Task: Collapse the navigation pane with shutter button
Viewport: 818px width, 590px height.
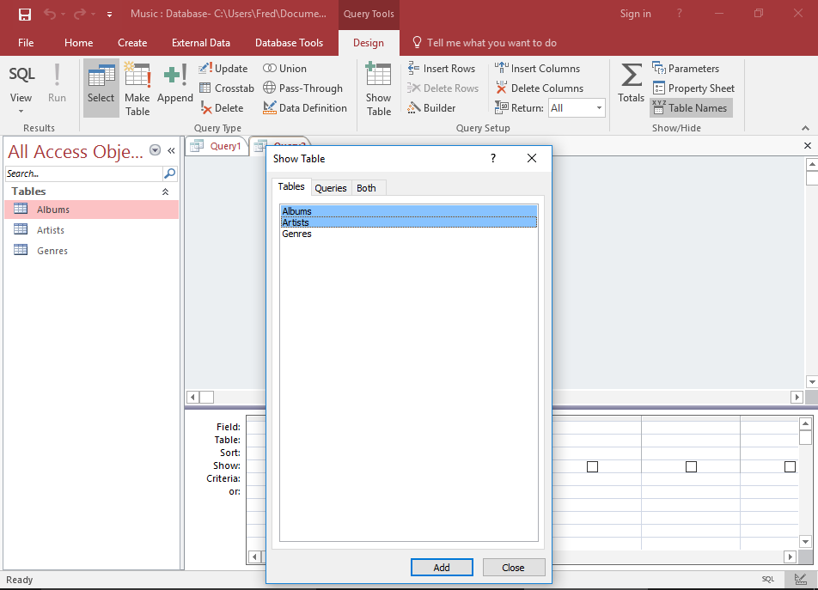Action: [171, 150]
